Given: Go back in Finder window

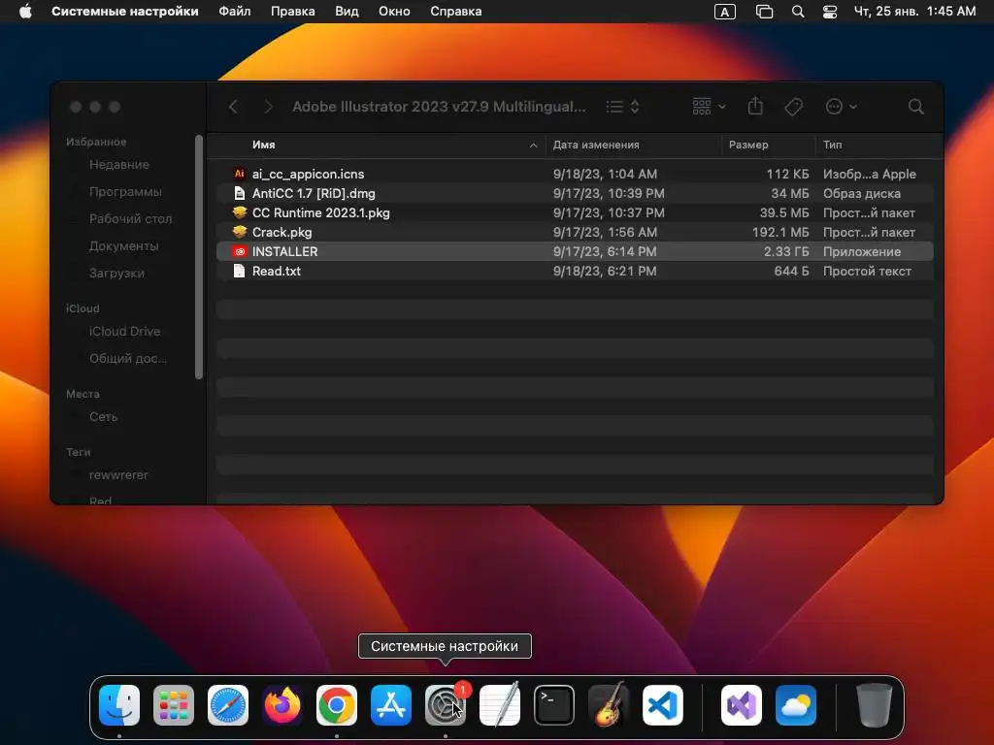Looking at the screenshot, I should [x=233, y=107].
